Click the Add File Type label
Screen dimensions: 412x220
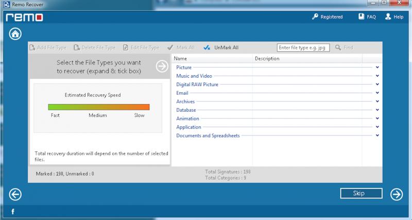(x=51, y=47)
